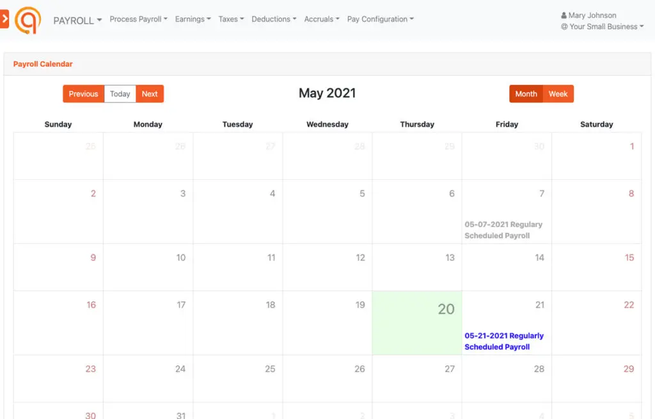Expand the Accruals dropdown
Viewport: 655px width, 419px height.
tap(322, 19)
